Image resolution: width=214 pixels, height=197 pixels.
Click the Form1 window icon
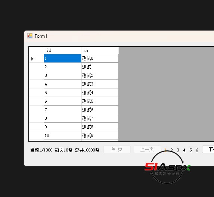(x=30, y=36)
